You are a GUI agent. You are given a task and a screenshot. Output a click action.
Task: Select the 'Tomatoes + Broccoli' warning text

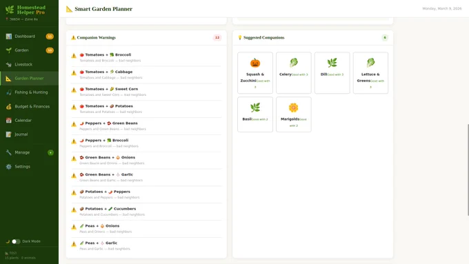(106, 54)
